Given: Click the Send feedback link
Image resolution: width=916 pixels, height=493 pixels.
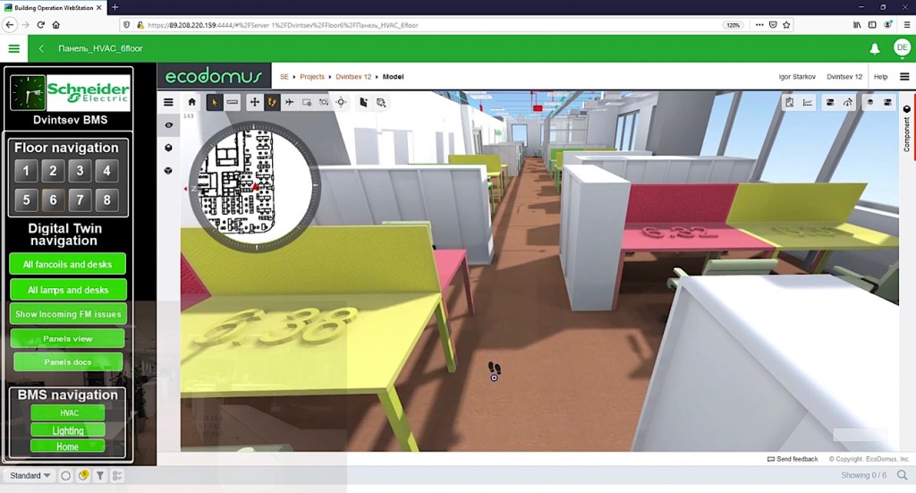Looking at the screenshot, I should [793, 459].
